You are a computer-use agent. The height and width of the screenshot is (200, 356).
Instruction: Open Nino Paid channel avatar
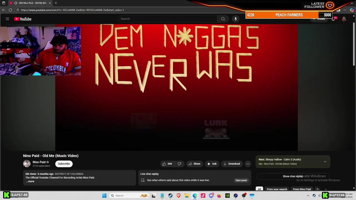pos(27,164)
